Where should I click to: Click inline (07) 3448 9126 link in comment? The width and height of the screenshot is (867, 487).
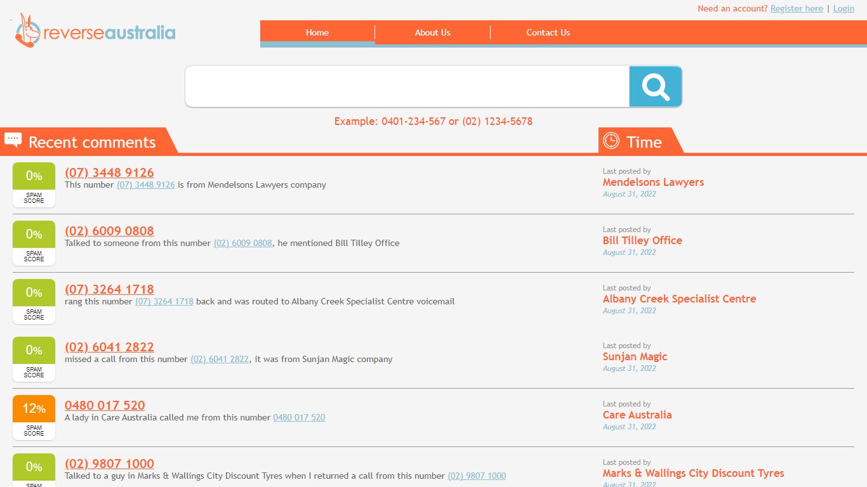[146, 185]
